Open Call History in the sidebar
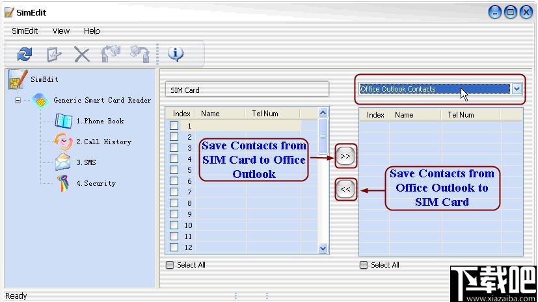Viewport: 538px width, 302px height. click(103, 142)
